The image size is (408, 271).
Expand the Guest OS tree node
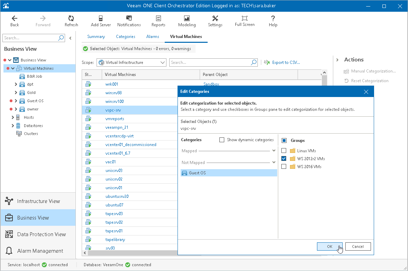coord(16,101)
